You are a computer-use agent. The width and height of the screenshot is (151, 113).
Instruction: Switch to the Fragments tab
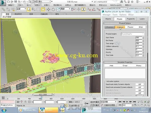[x=131, y=19]
